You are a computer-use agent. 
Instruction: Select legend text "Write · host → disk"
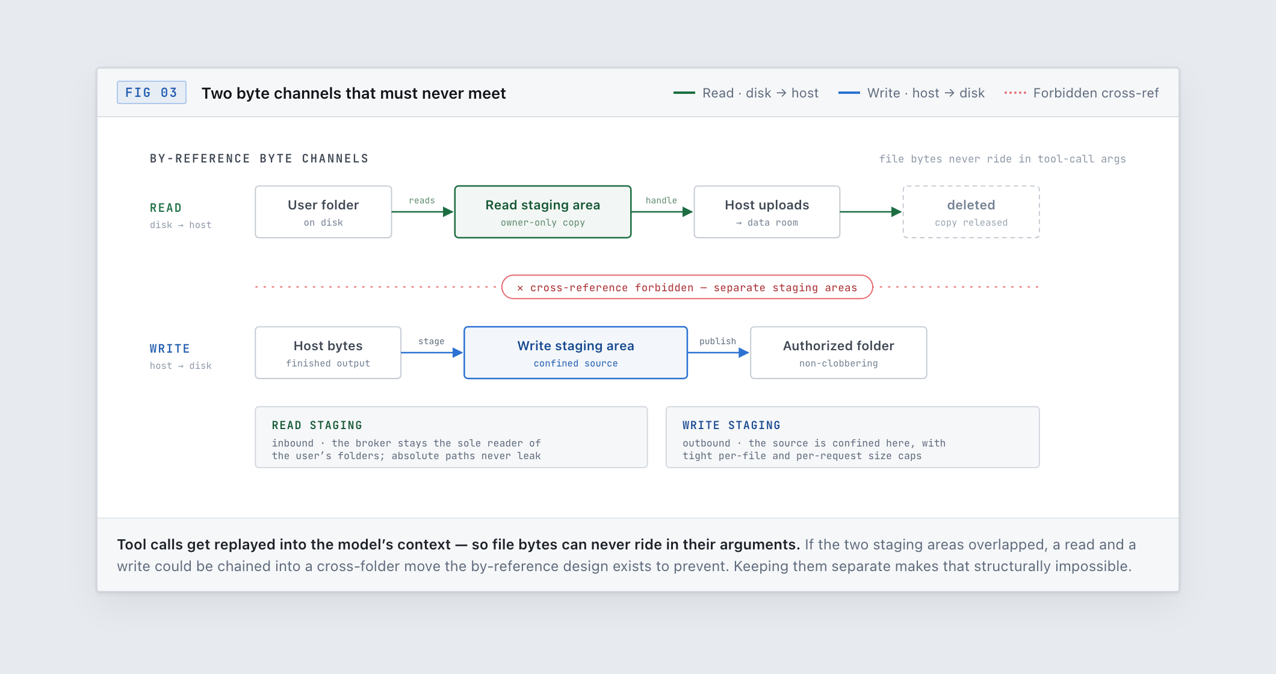pyautogui.click(x=926, y=93)
